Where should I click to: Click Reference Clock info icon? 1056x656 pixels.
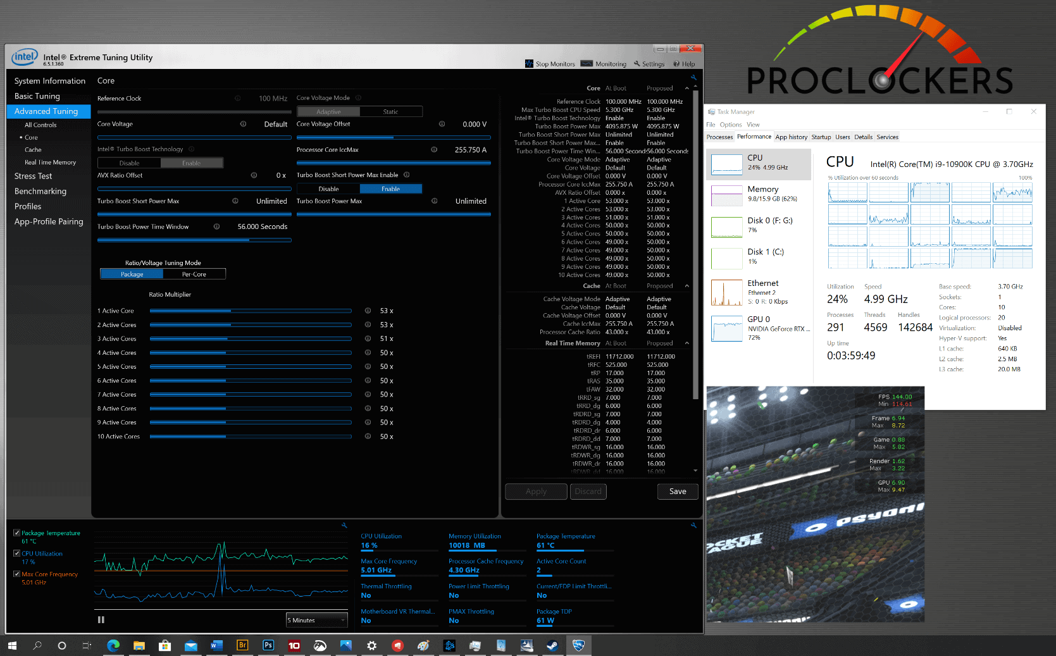[238, 98]
